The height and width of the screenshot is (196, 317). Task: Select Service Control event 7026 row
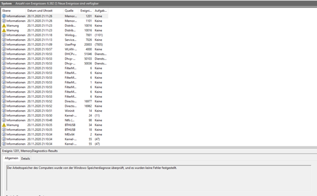click(x=55, y=40)
